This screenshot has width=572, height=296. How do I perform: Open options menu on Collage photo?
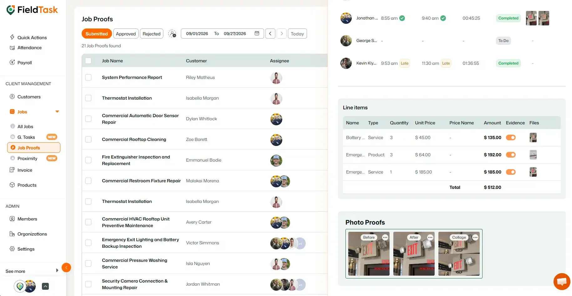[x=475, y=237]
